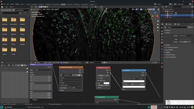Open the World properties tab icon
Screen dimensions: 194x109
coord(162,43)
